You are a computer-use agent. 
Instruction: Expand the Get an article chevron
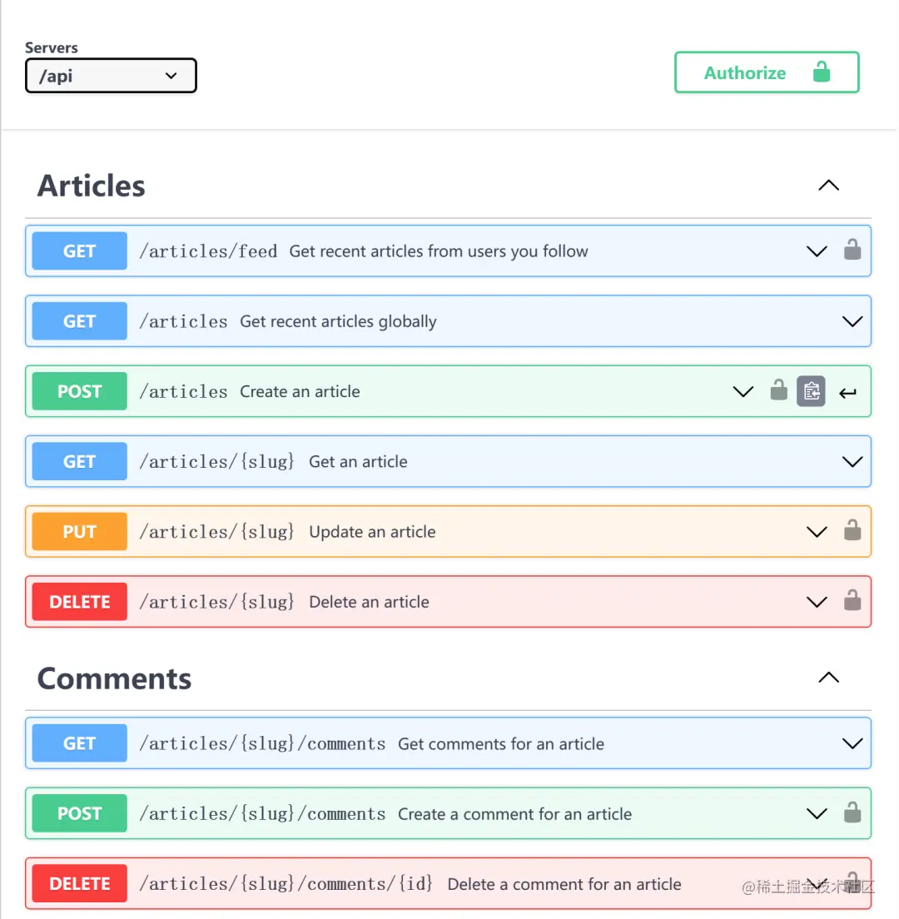(852, 462)
